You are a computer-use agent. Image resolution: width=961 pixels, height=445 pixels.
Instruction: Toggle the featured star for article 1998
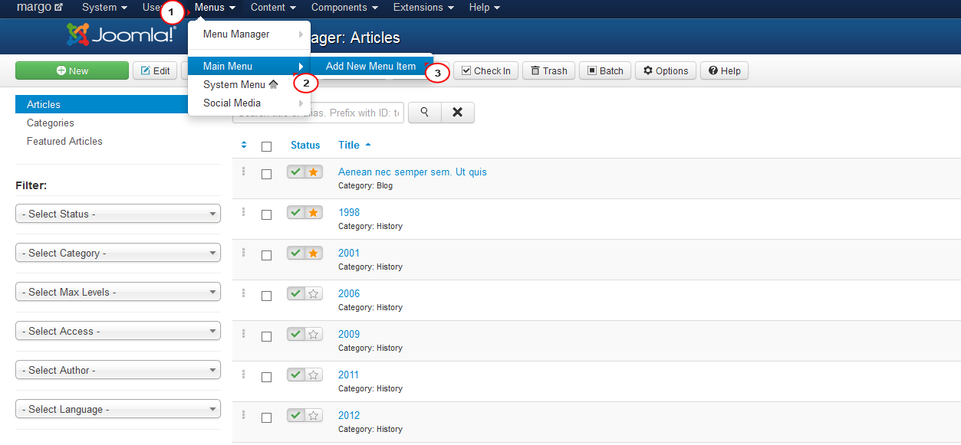click(314, 212)
